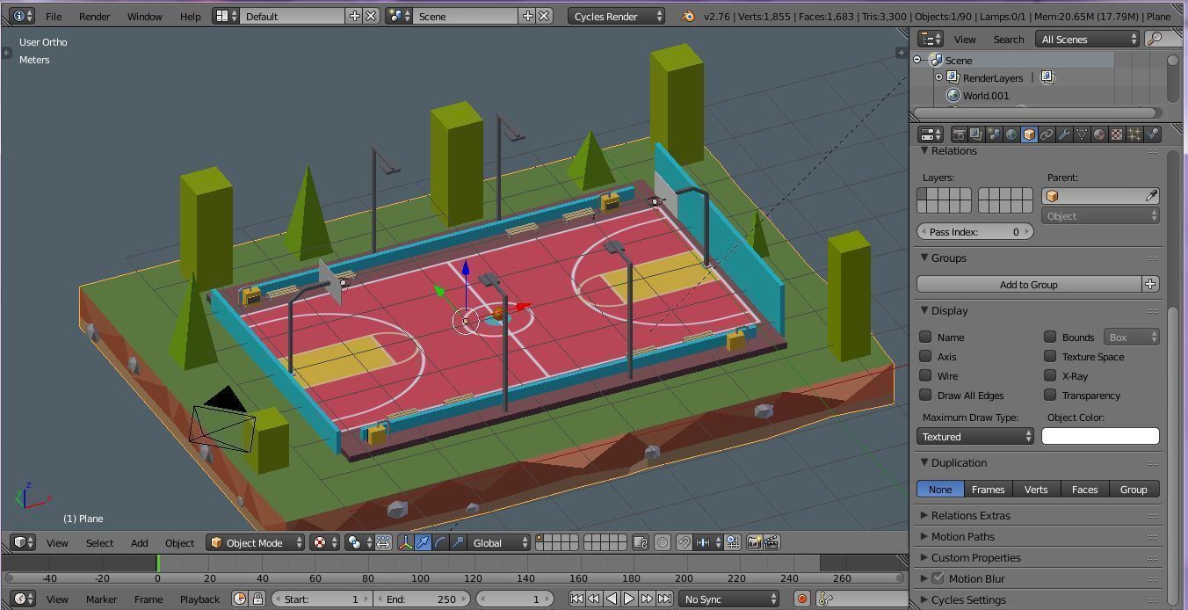Expand the Relations Extras panel
The image size is (1188, 610).
pyautogui.click(x=971, y=515)
